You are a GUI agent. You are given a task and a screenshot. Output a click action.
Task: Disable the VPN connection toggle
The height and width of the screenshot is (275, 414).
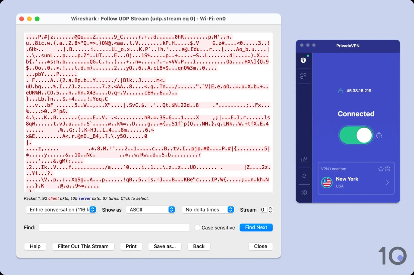356,135
